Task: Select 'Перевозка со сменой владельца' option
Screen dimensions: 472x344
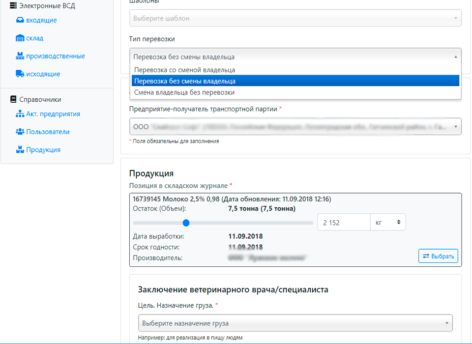Action: pos(295,69)
